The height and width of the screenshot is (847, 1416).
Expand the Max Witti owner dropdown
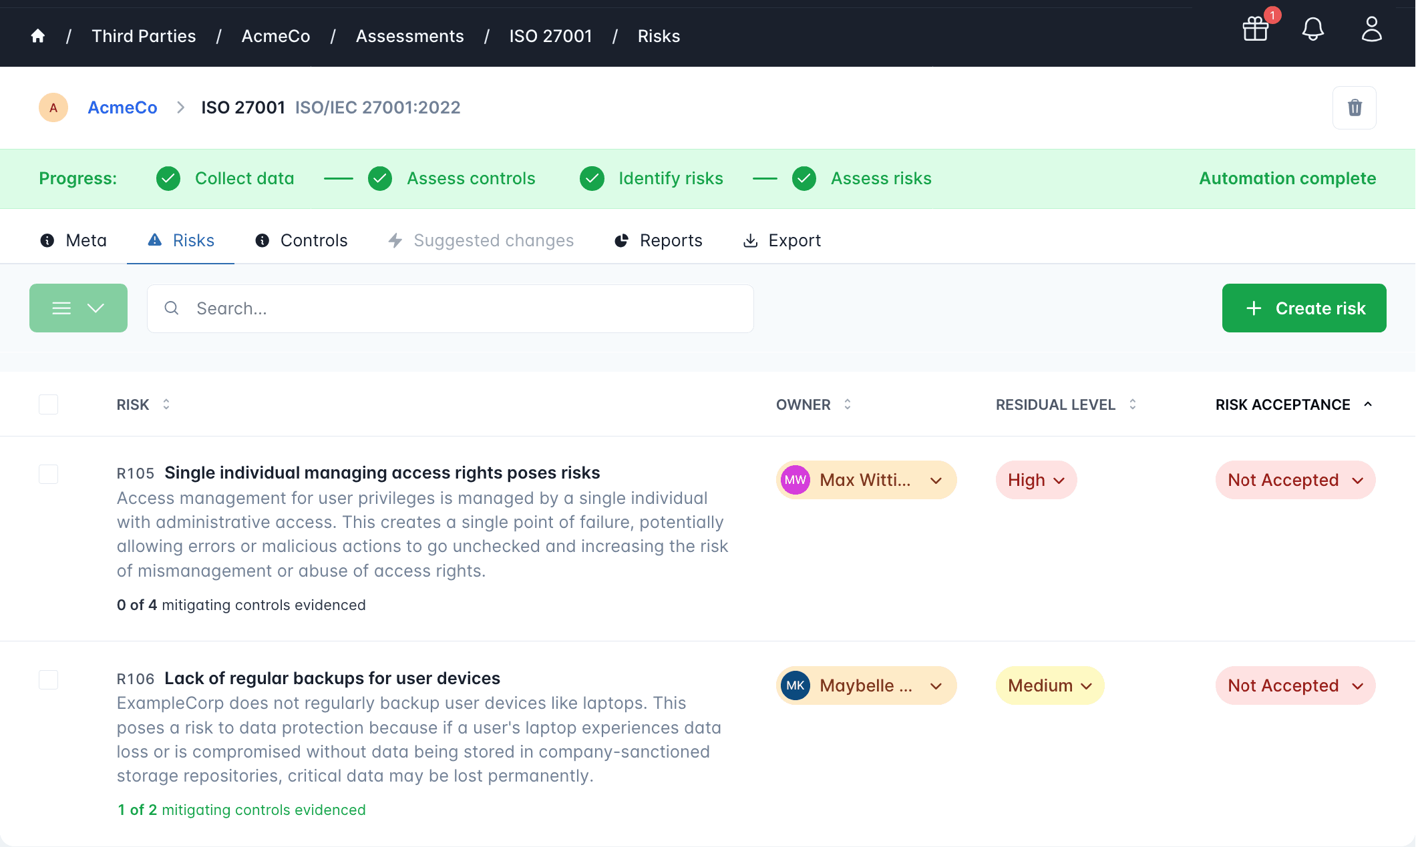pyautogui.click(x=866, y=480)
